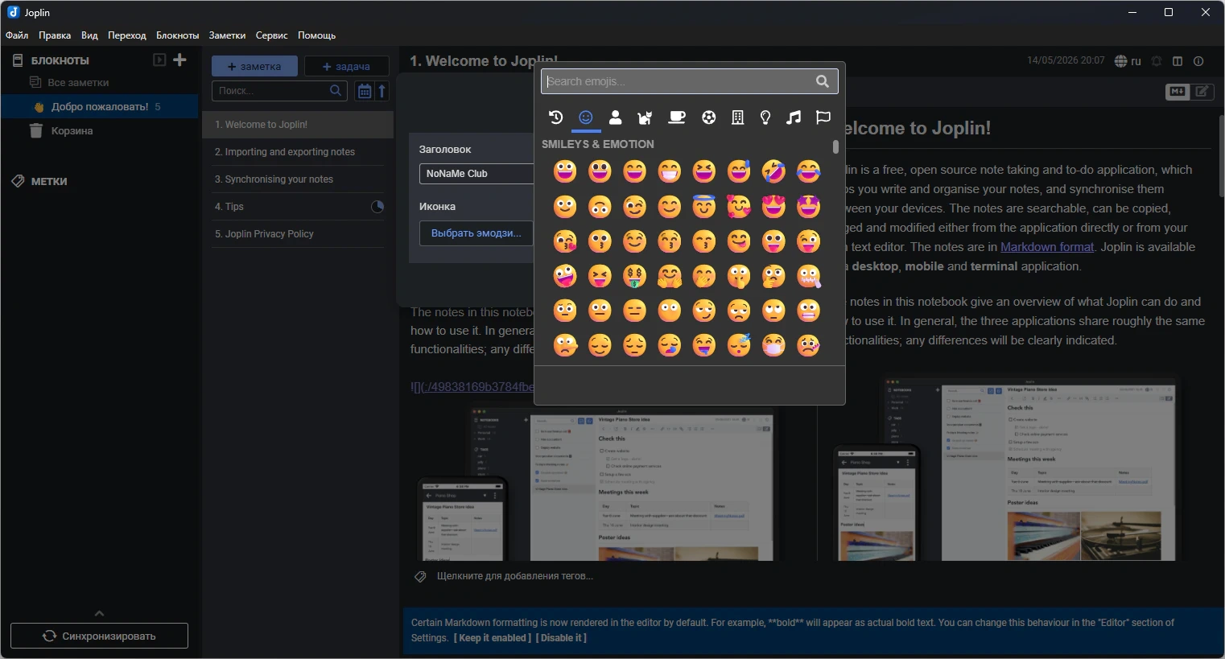Reverse the note sort order arrow
The height and width of the screenshot is (659, 1225).
382,91
